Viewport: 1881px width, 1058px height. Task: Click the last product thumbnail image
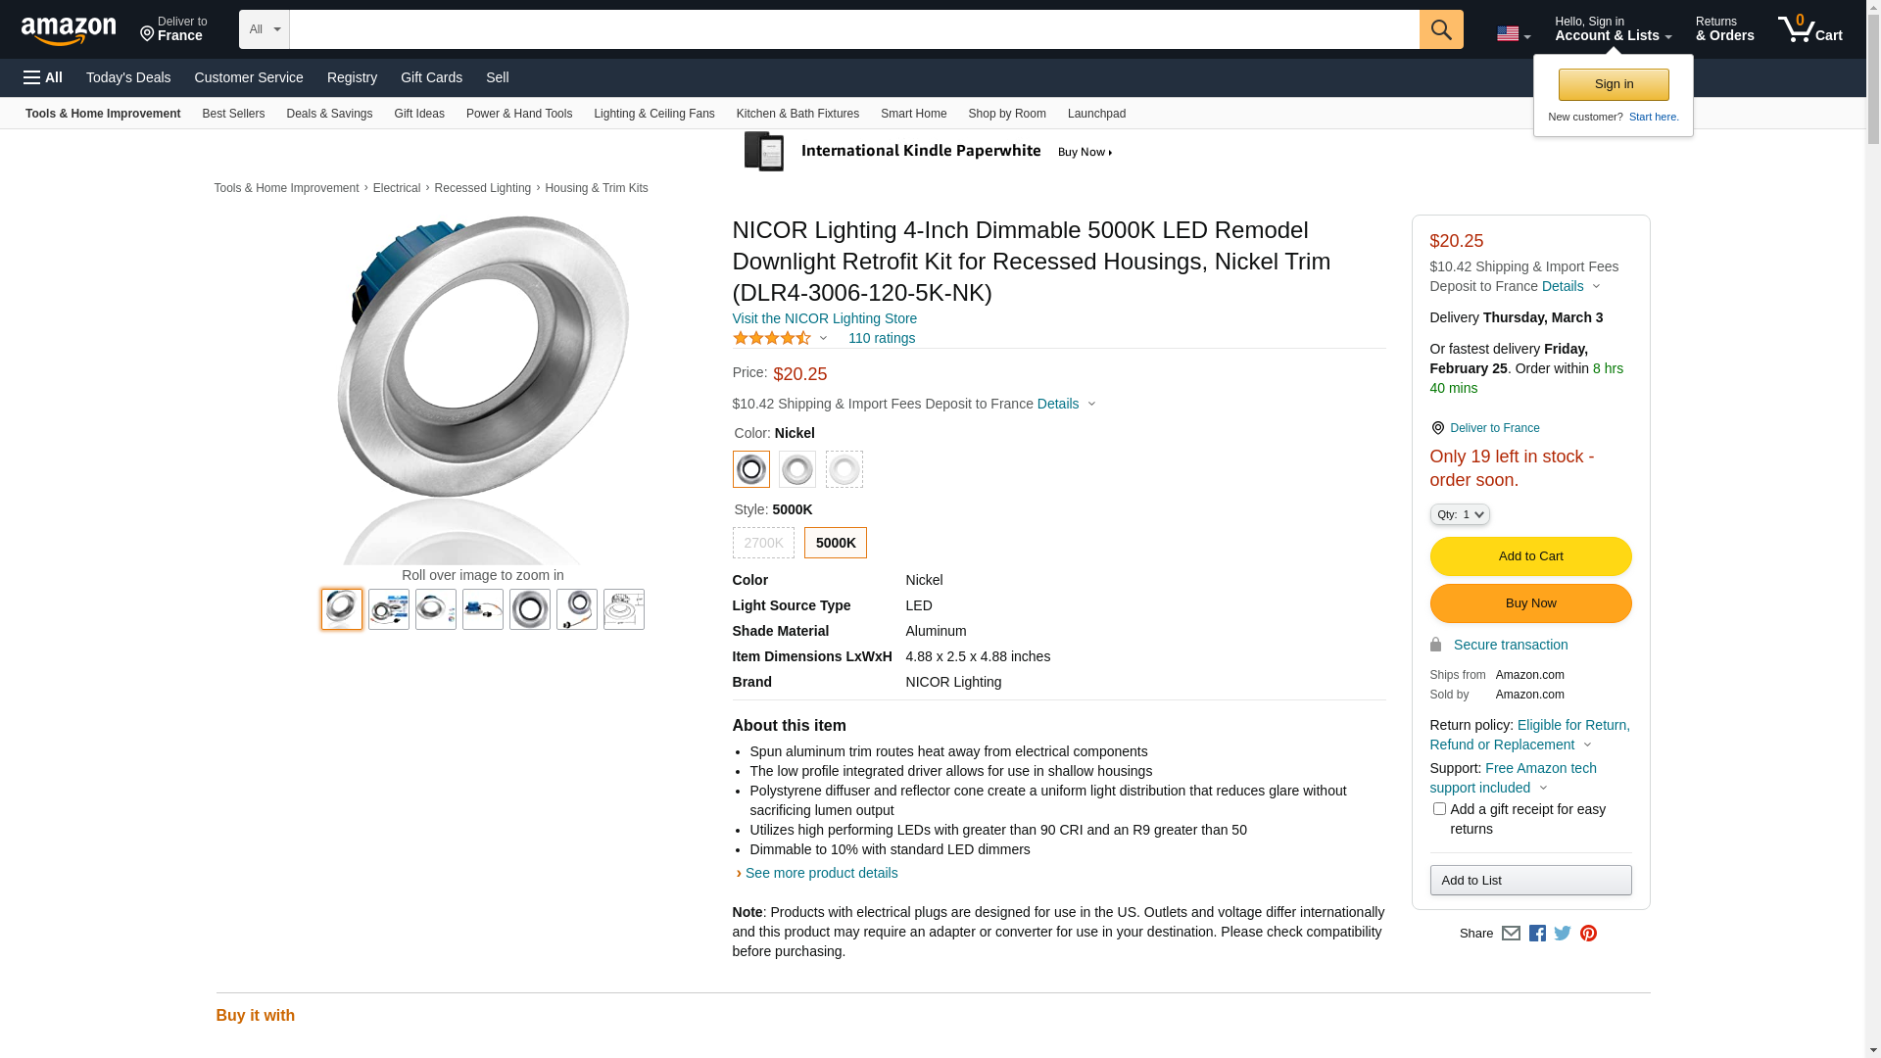pos(624,609)
